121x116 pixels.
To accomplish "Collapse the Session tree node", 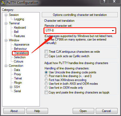I will (6, 15).
